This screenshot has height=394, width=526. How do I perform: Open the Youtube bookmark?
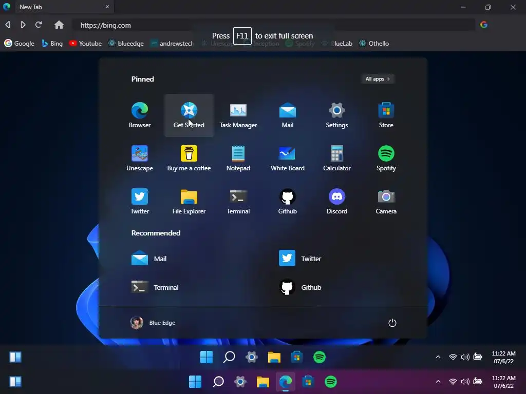(85, 43)
